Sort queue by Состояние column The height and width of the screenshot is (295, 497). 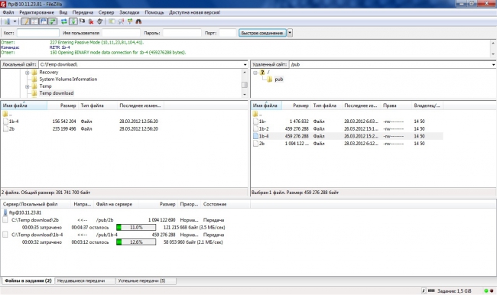tap(226, 204)
